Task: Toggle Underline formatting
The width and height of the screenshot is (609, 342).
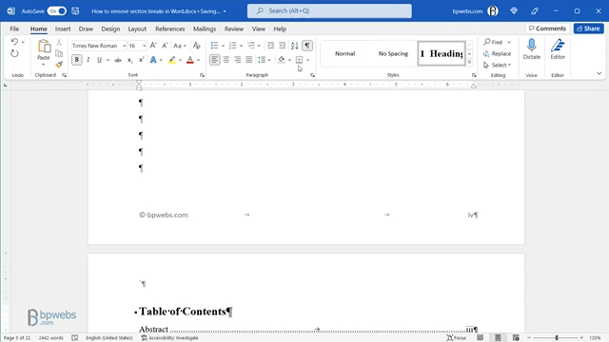Action: coord(99,60)
